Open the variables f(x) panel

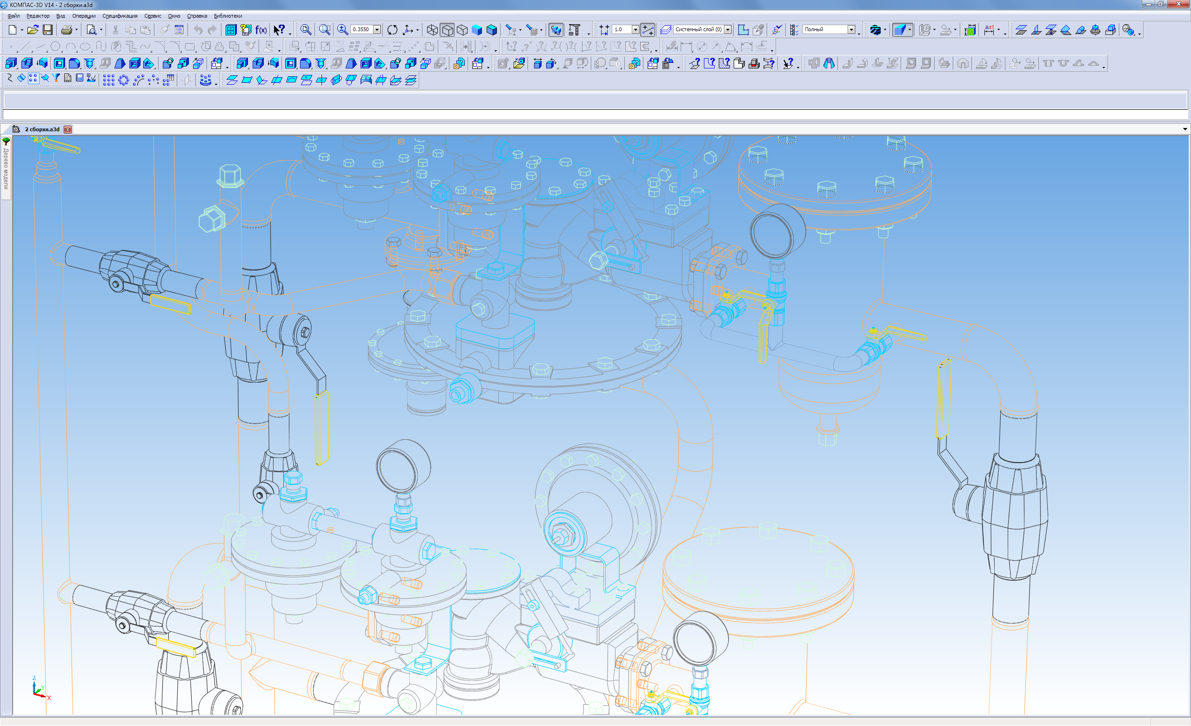coord(261,30)
